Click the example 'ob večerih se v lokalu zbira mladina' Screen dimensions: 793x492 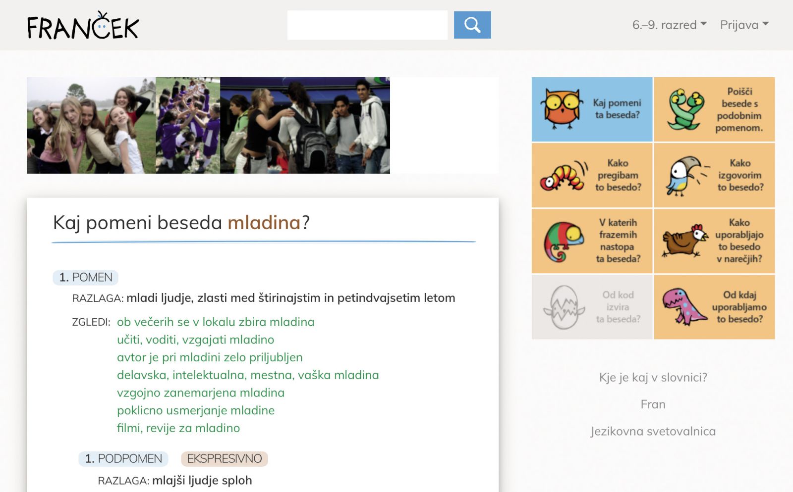[216, 322]
